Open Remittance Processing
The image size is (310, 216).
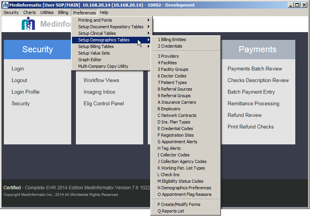pos(253,104)
